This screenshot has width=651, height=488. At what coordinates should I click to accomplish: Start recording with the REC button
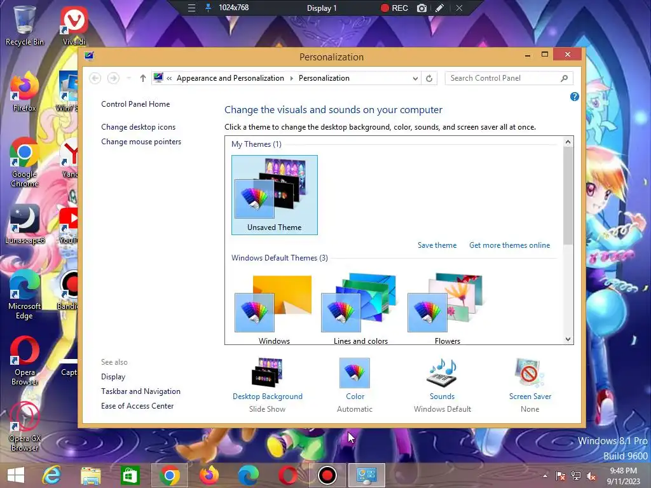(x=394, y=8)
